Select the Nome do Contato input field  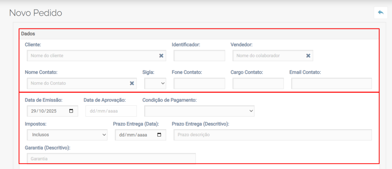(x=78, y=83)
